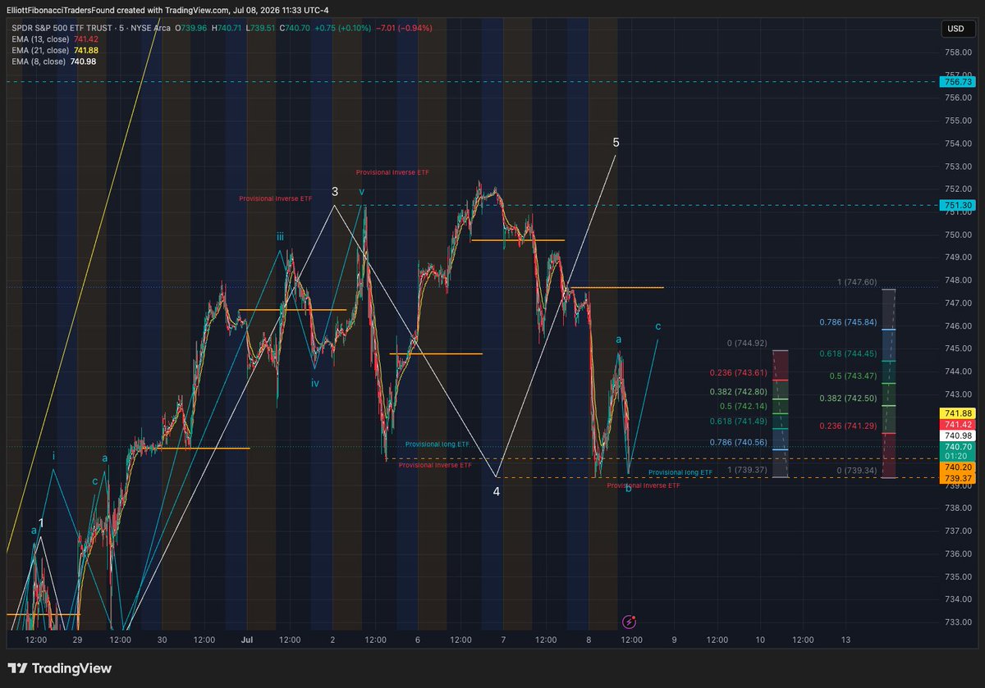Click the Fibonacci level 0.786 (745.84)
The height and width of the screenshot is (688, 985).
849,322
